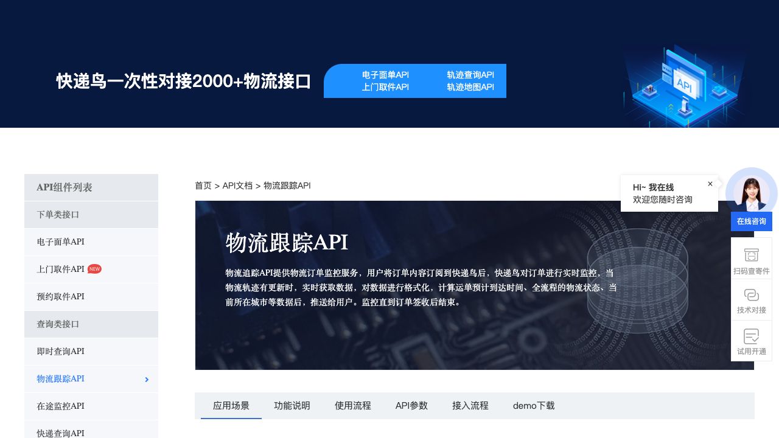Expand the 物流跟踪API chevron arrow
Image resolution: width=779 pixels, height=438 pixels.
(147, 380)
